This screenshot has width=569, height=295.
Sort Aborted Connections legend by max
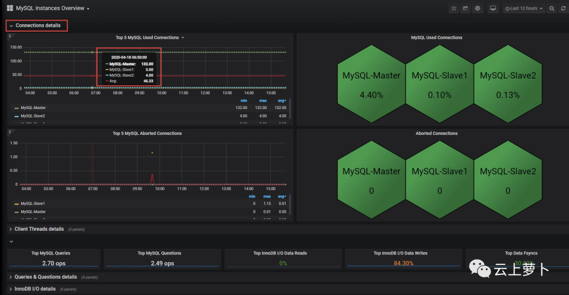[267, 196]
